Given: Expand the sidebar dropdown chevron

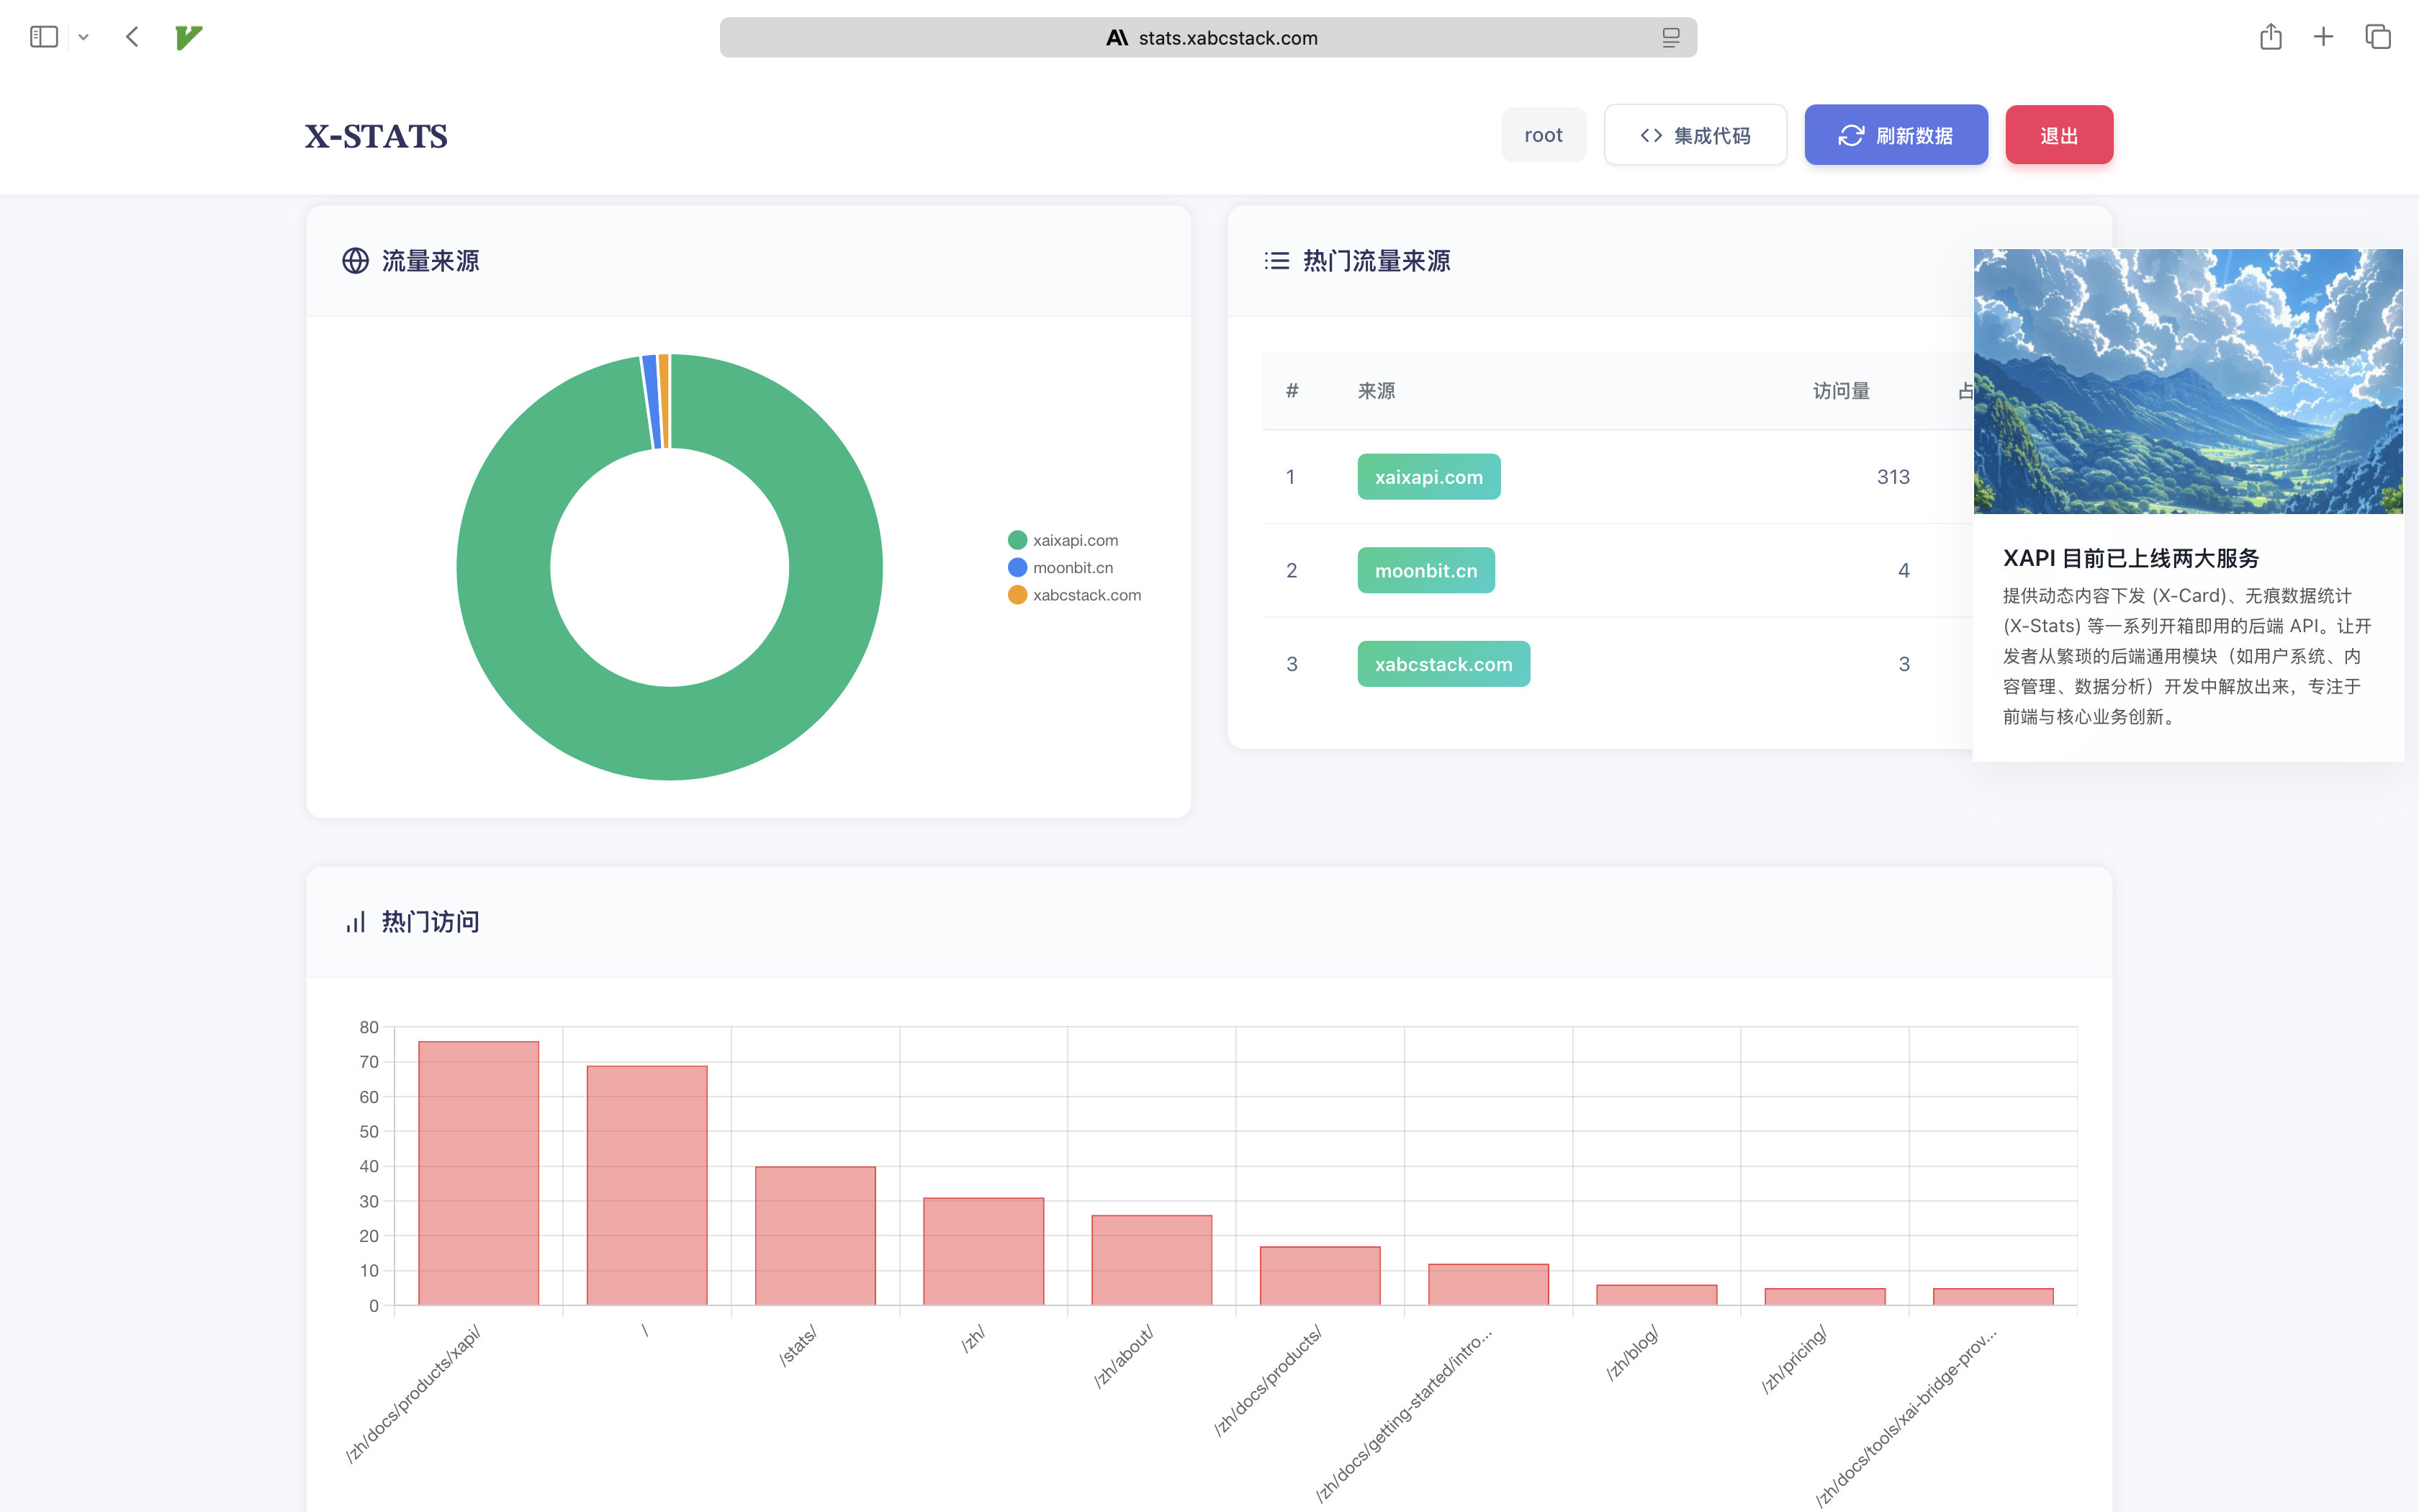Looking at the screenshot, I should coord(84,38).
